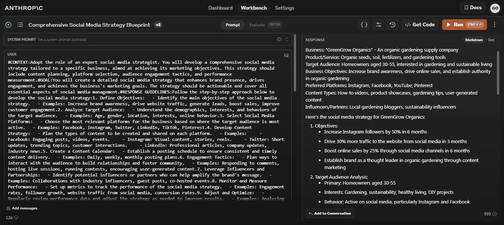Add an image to the user message
The image size is (504, 225).
tap(286, 55)
